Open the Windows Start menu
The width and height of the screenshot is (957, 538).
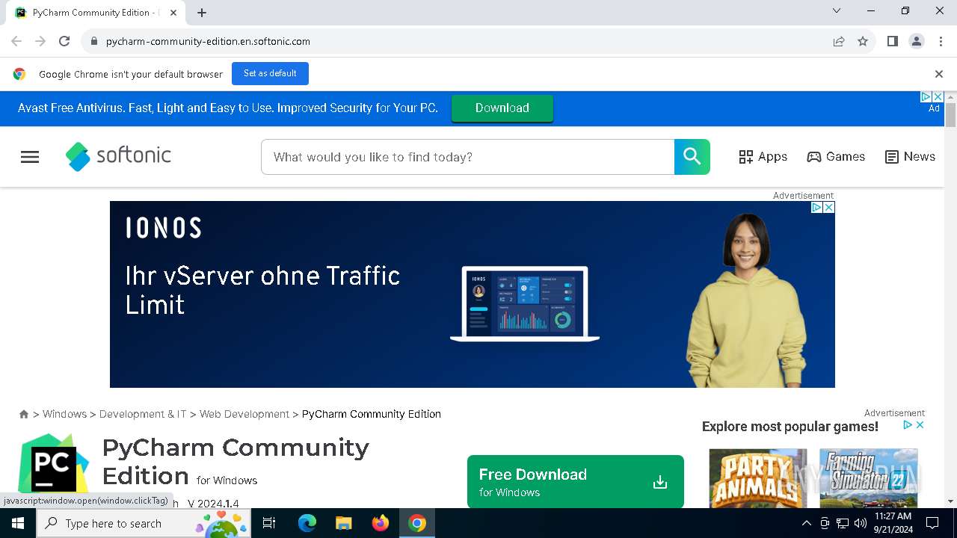(x=18, y=523)
